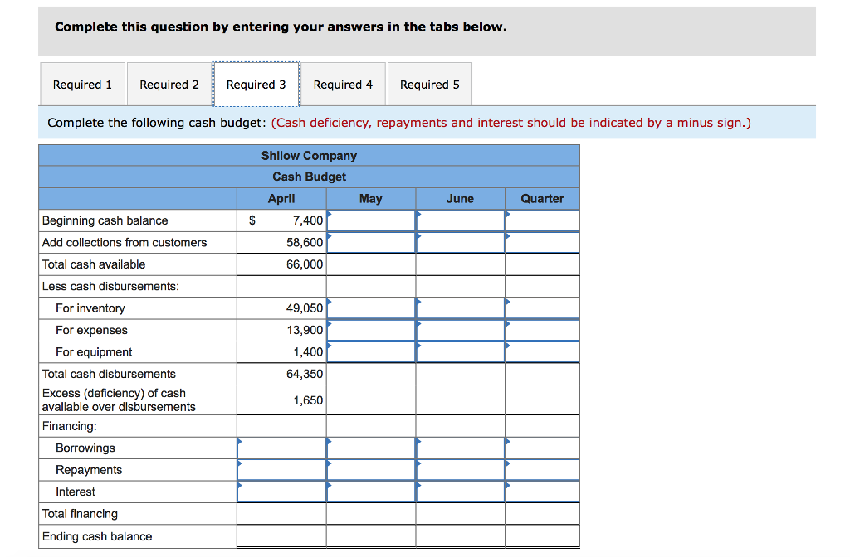Select Quarter Repayments input cell
The height and width of the screenshot is (557, 850).
[542, 470]
